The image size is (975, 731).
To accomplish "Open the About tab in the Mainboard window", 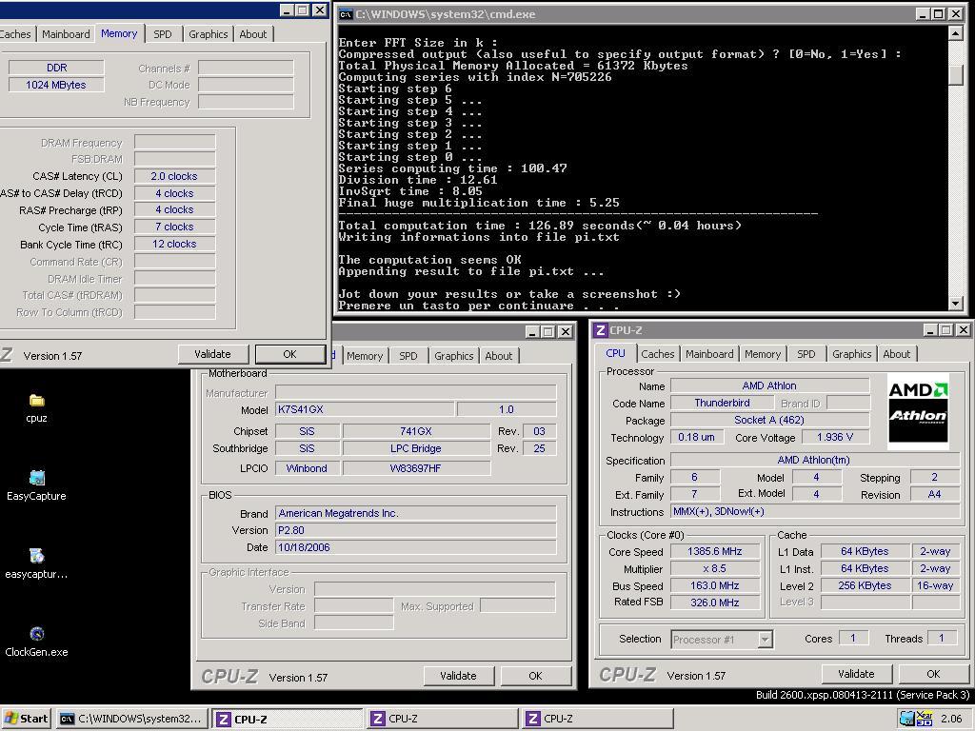I will coord(498,356).
